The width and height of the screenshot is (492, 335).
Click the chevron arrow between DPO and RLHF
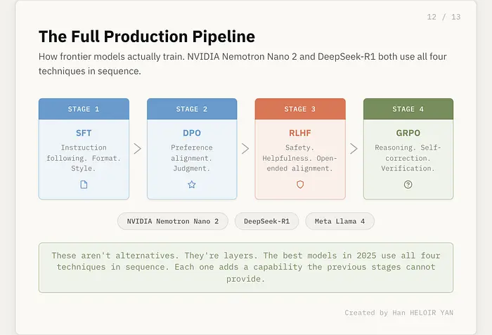246,149
